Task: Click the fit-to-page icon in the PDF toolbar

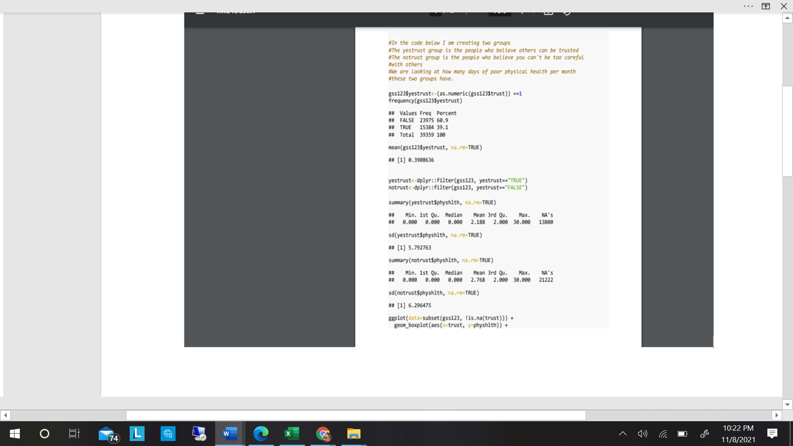Action: point(548,12)
